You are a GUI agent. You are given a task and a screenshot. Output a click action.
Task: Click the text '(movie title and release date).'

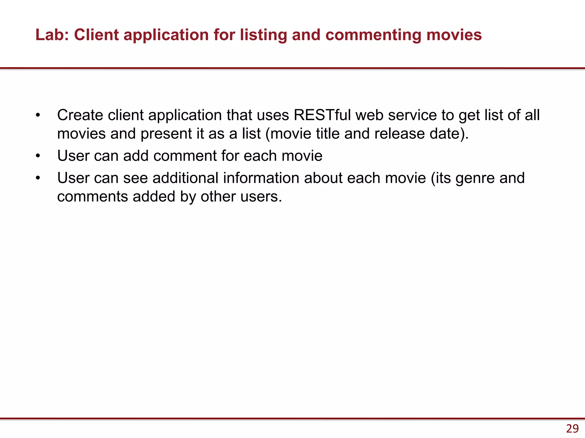tap(367, 134)
